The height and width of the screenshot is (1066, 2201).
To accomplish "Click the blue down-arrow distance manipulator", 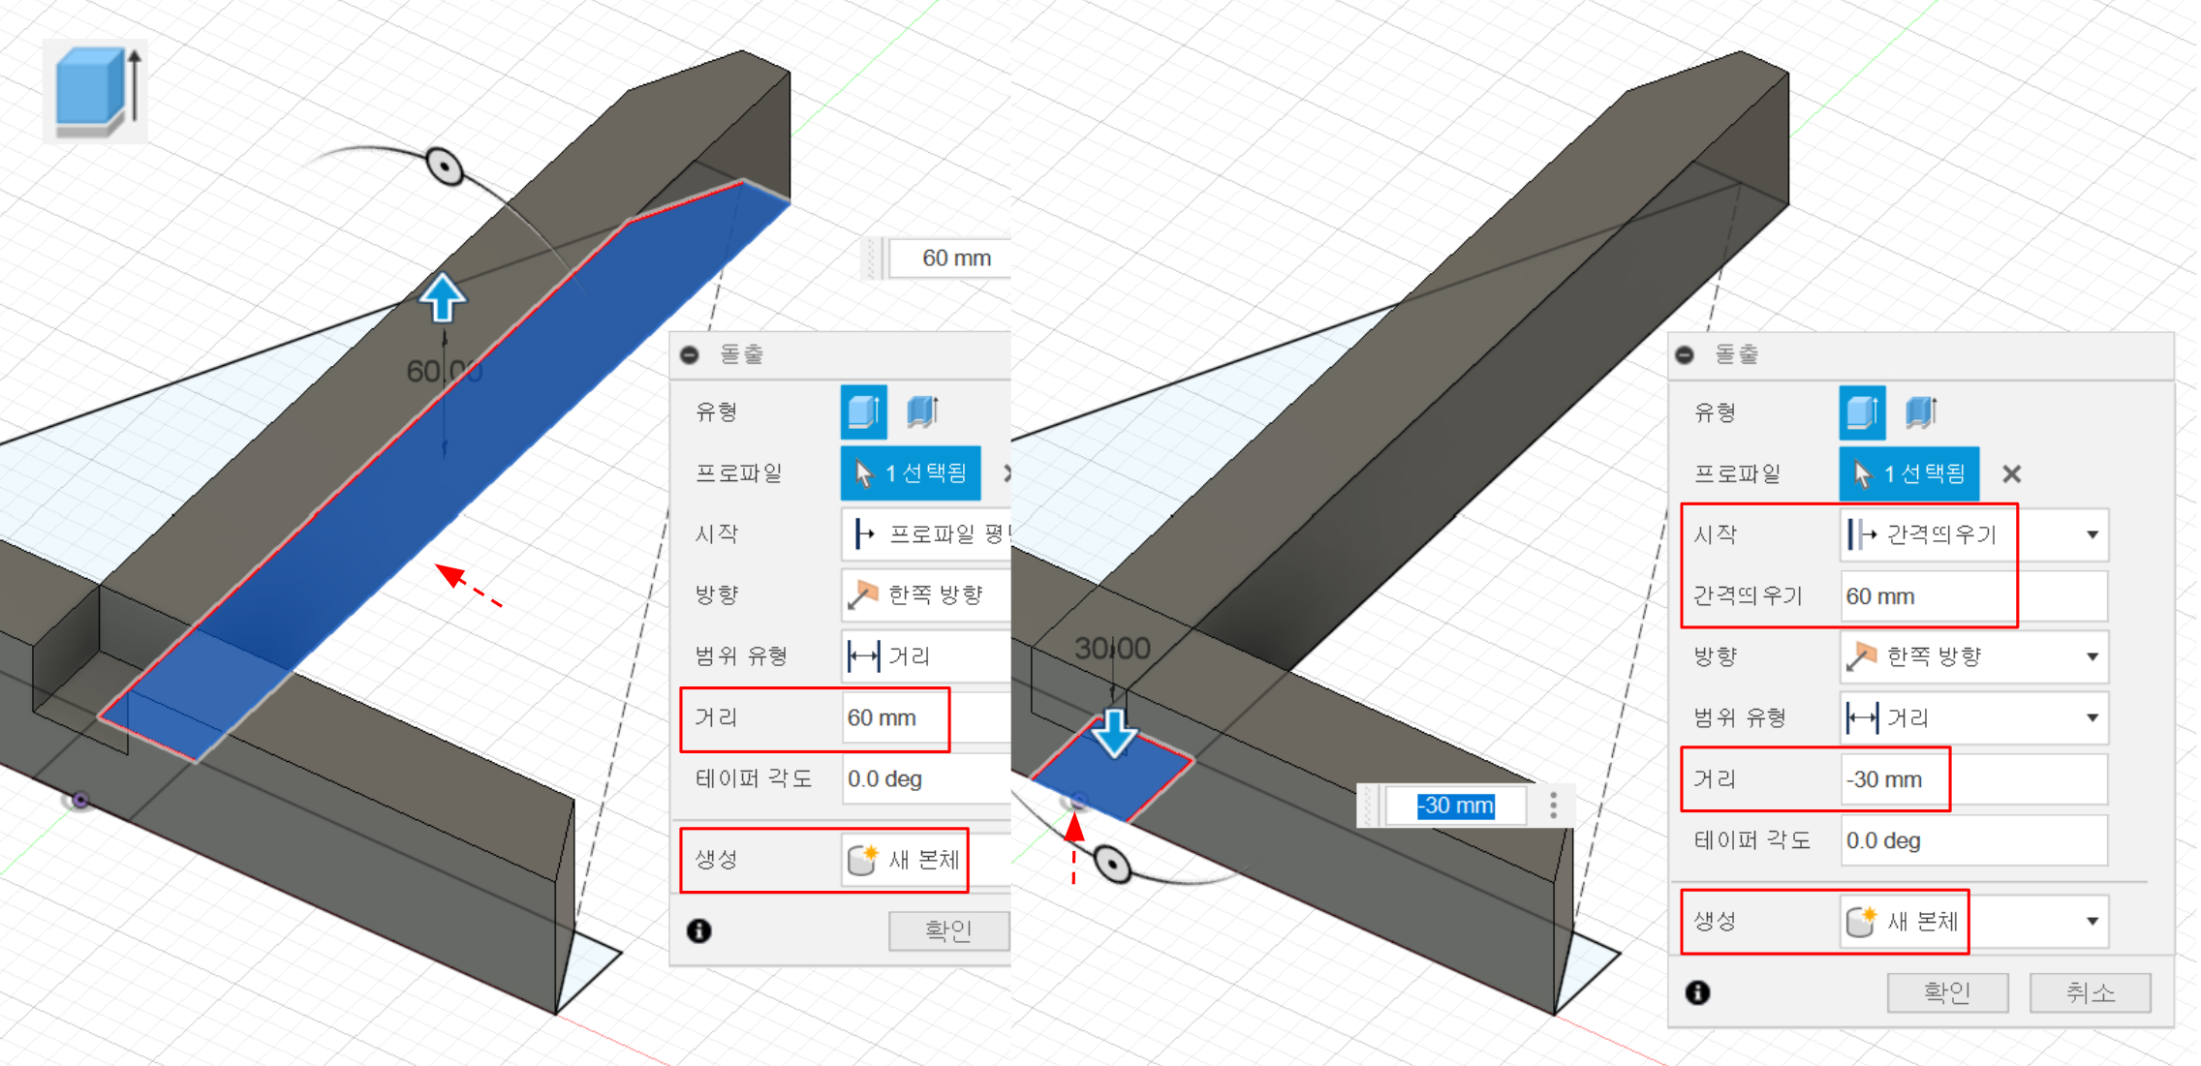I will (x=1114, y=733).
